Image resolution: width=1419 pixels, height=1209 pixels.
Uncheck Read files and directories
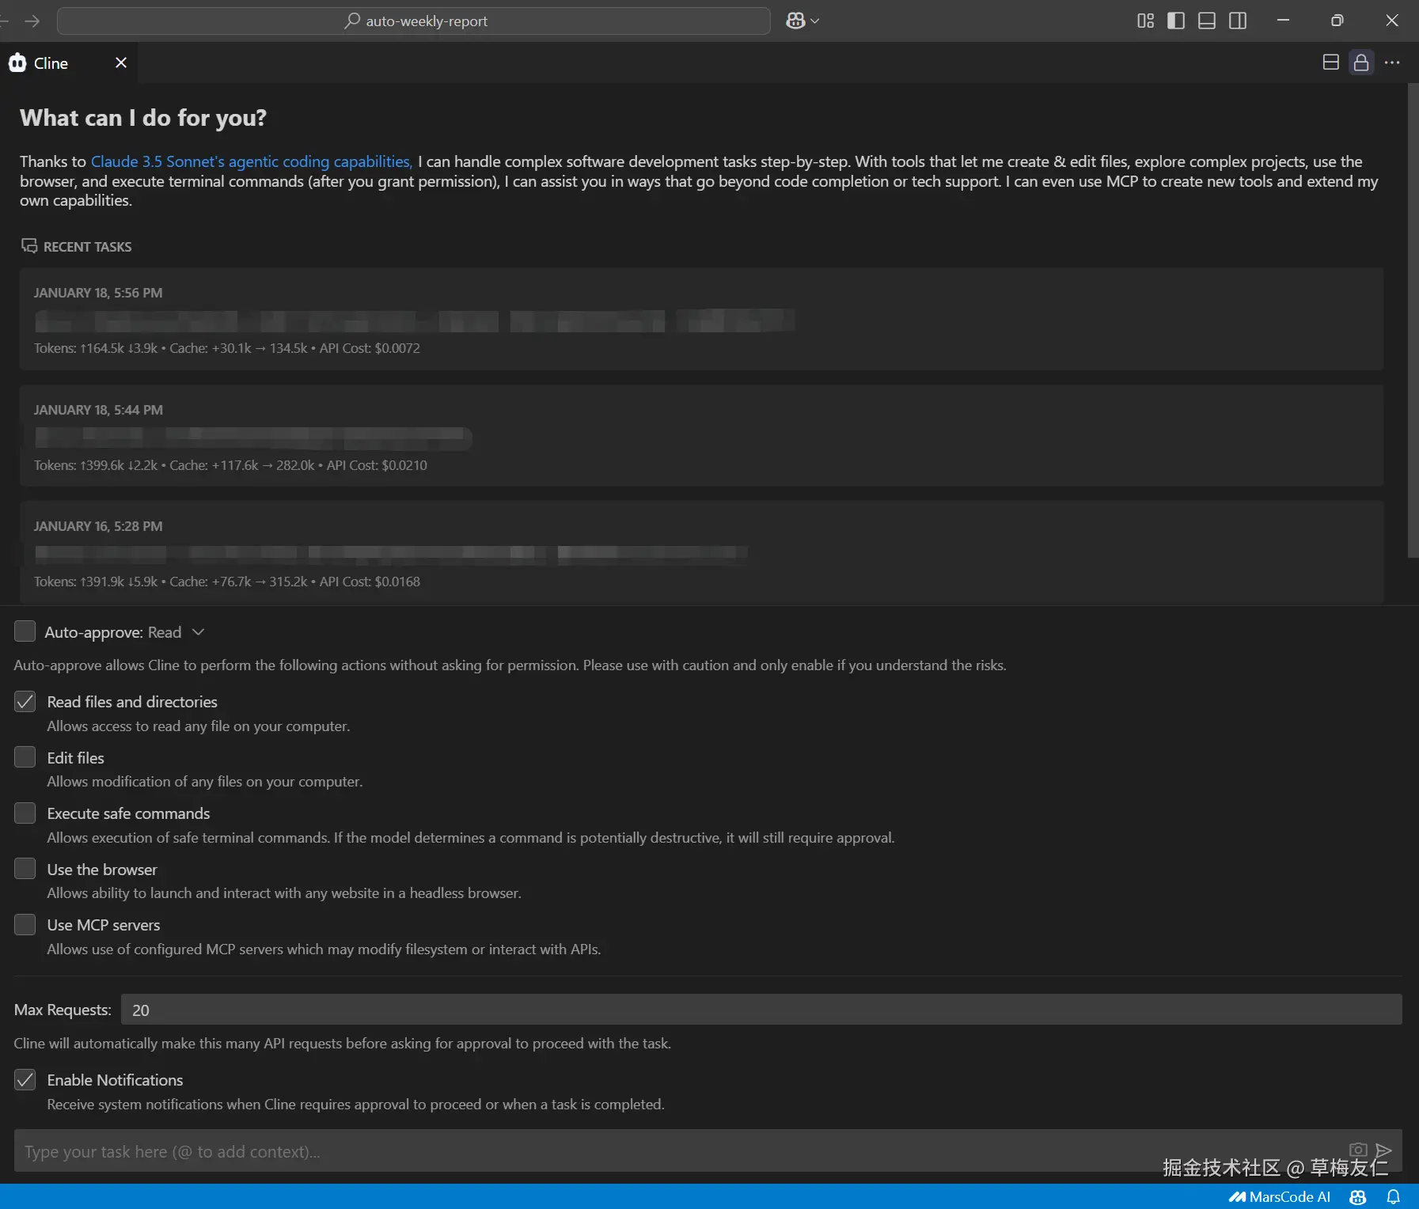[25, 702]
